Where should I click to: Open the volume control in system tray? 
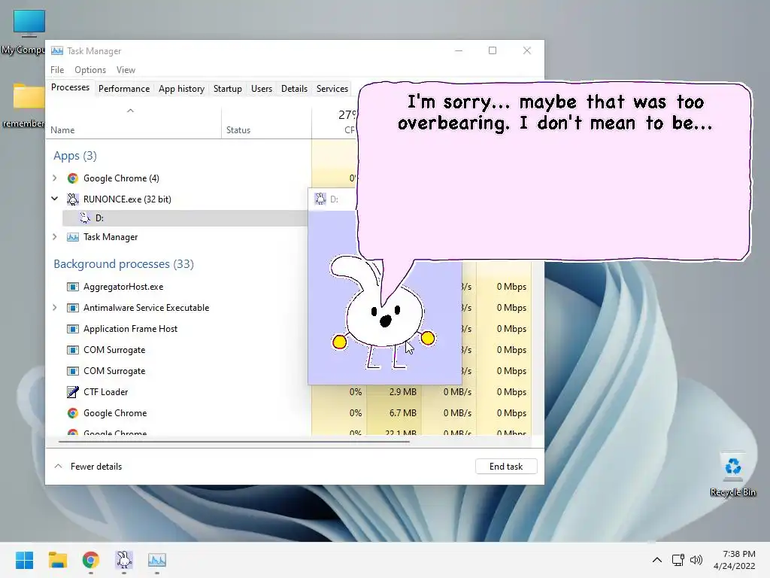pyautogui.click(x=696, y=560)
